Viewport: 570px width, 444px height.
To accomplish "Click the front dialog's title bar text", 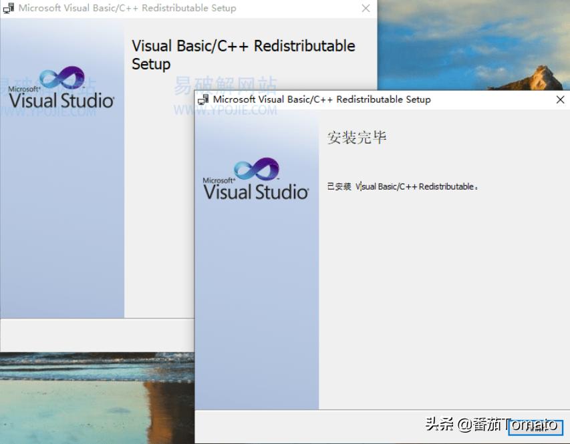I will click(x=321, y=99).
